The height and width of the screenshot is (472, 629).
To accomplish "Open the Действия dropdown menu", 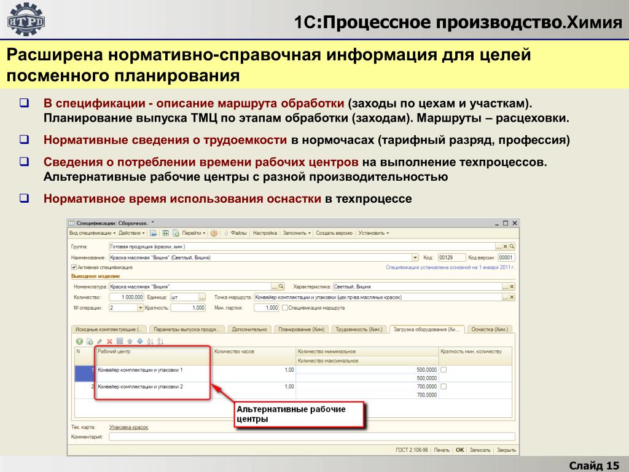I will click(131, 233).
